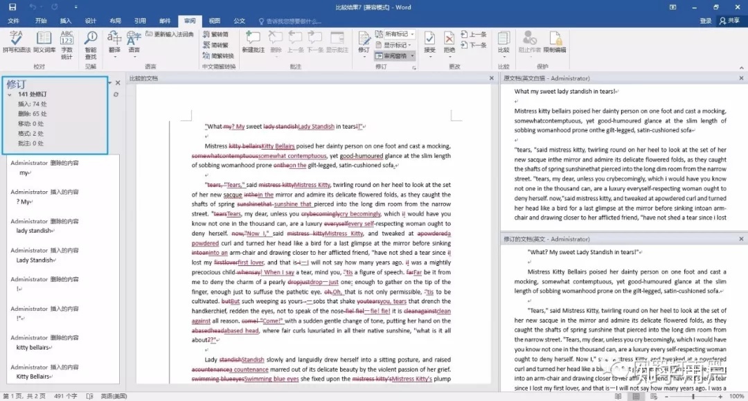Open Ribbon Display Options in the title bar
The image size is (748, 401).
673,7
